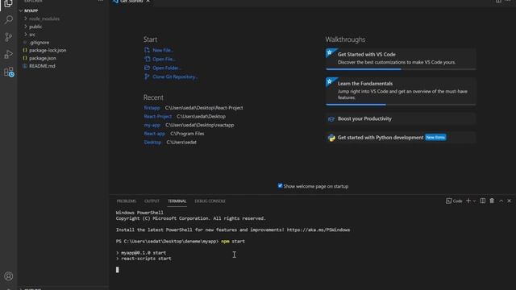Click the Python icon in walkthroughs
Viewport: 516px width, 290px height.
point(331,138)
